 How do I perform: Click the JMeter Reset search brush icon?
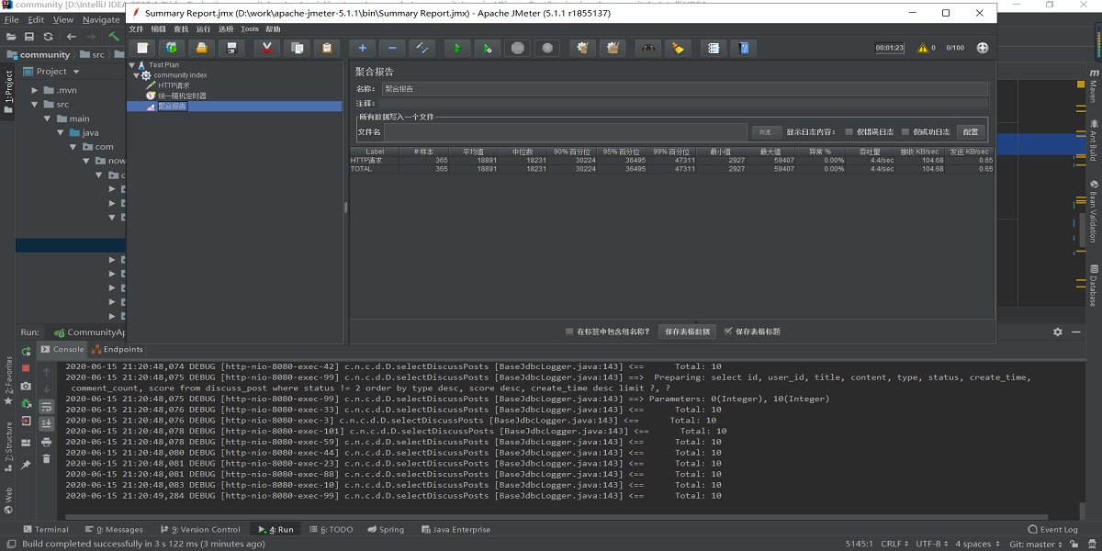point(678,48)
